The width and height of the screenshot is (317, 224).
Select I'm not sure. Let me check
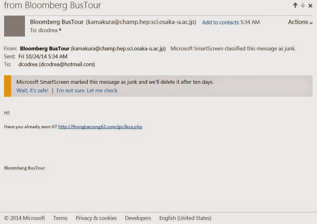(x=87, y=90)
